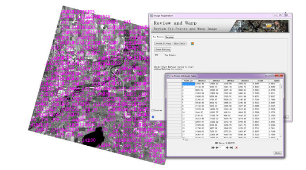Screen dimensions: 306x170
Task: Click the table's horizontal scrollbar thumb
Action: (x=187, y=139)
